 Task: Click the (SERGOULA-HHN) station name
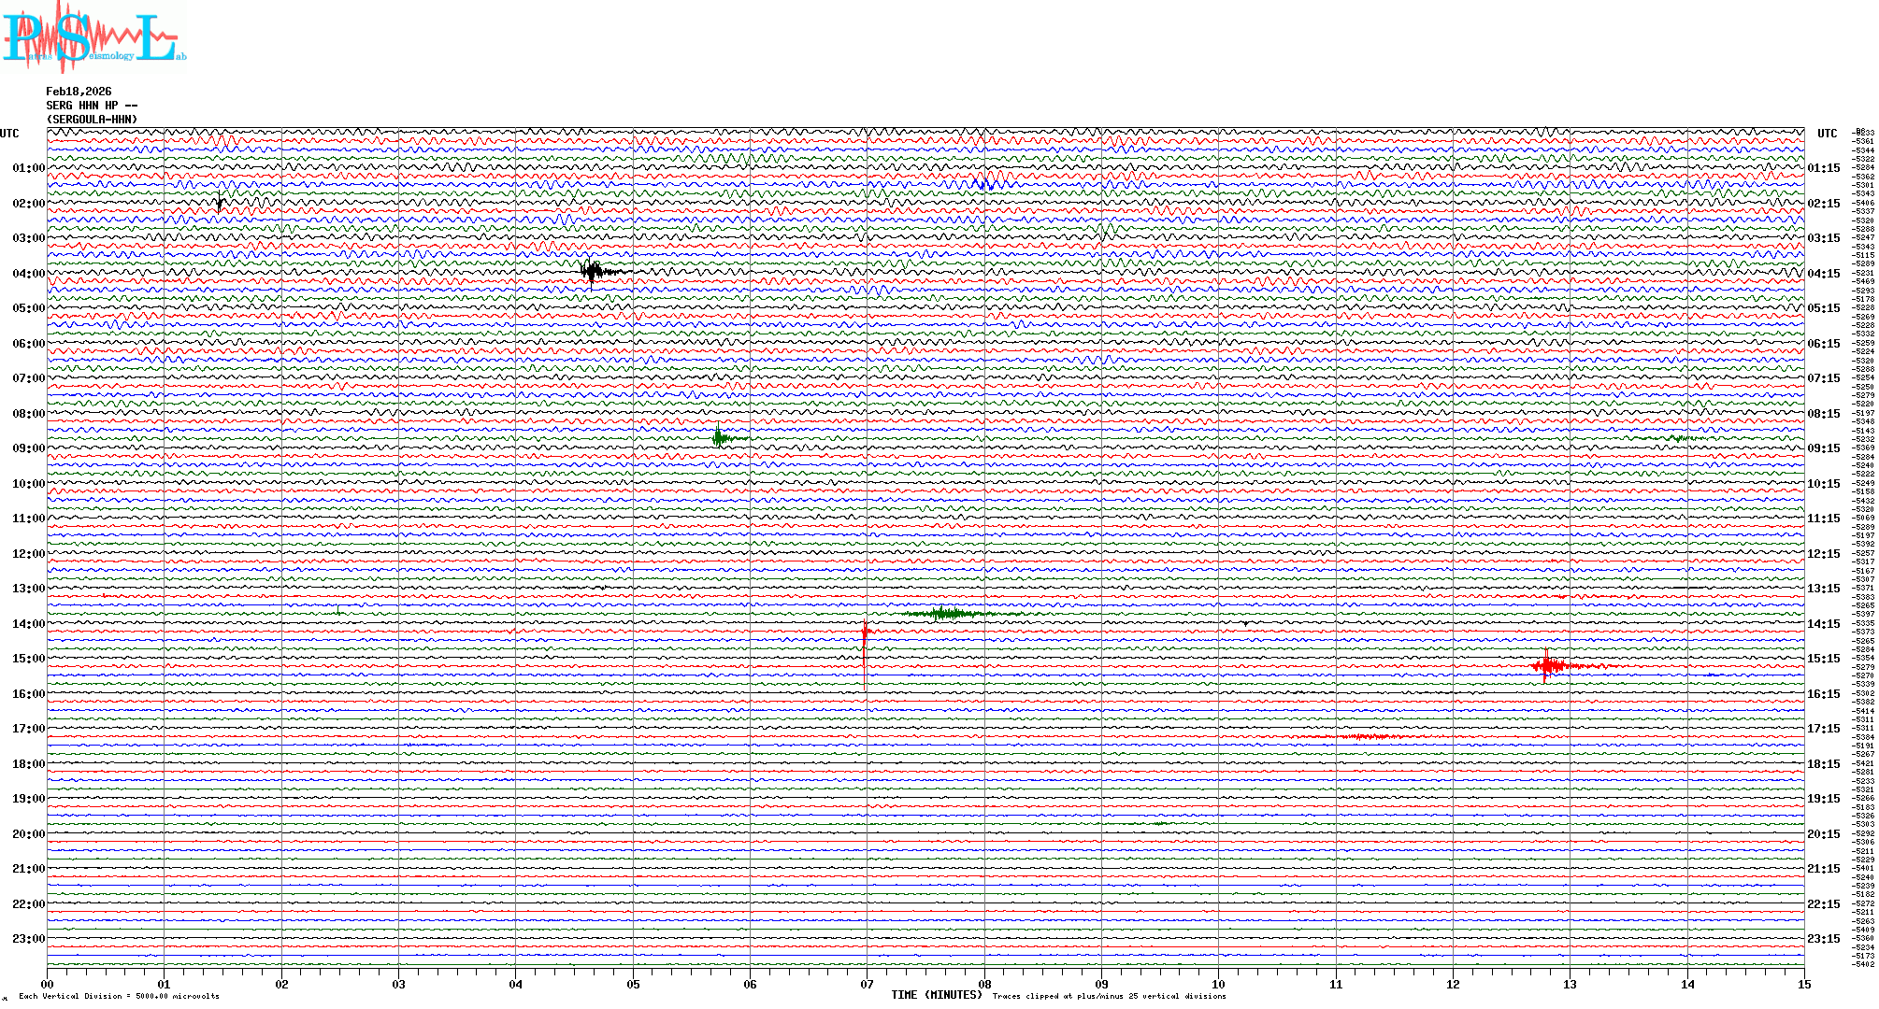(92, 120)
